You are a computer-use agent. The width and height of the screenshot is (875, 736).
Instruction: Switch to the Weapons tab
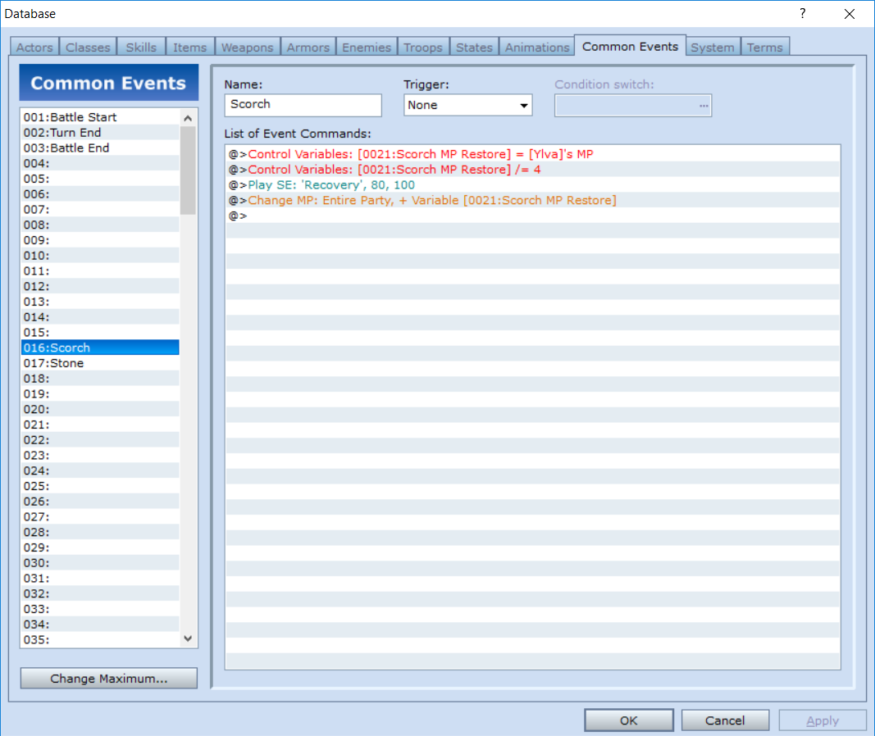(x=247, y=48)
